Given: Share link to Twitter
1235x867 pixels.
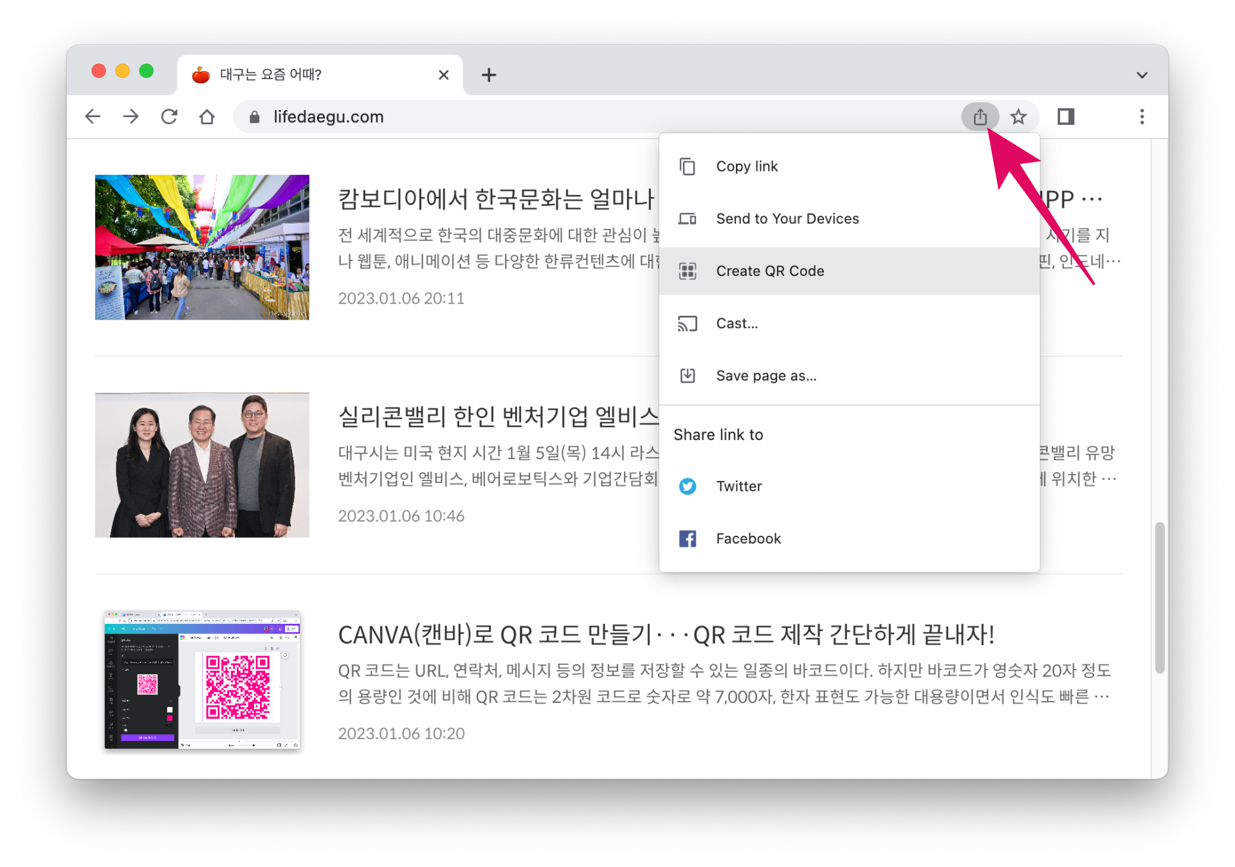Looking at the screenshot, I should (x=738, y=486).
